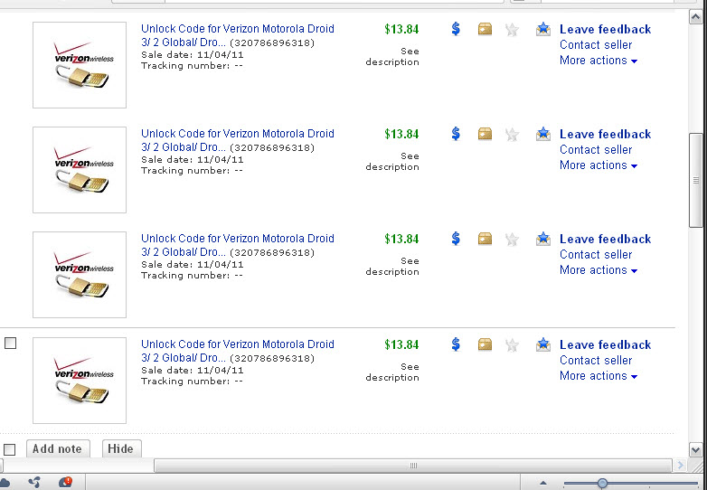Click the share icon in the status bar

tap(34, 483)
